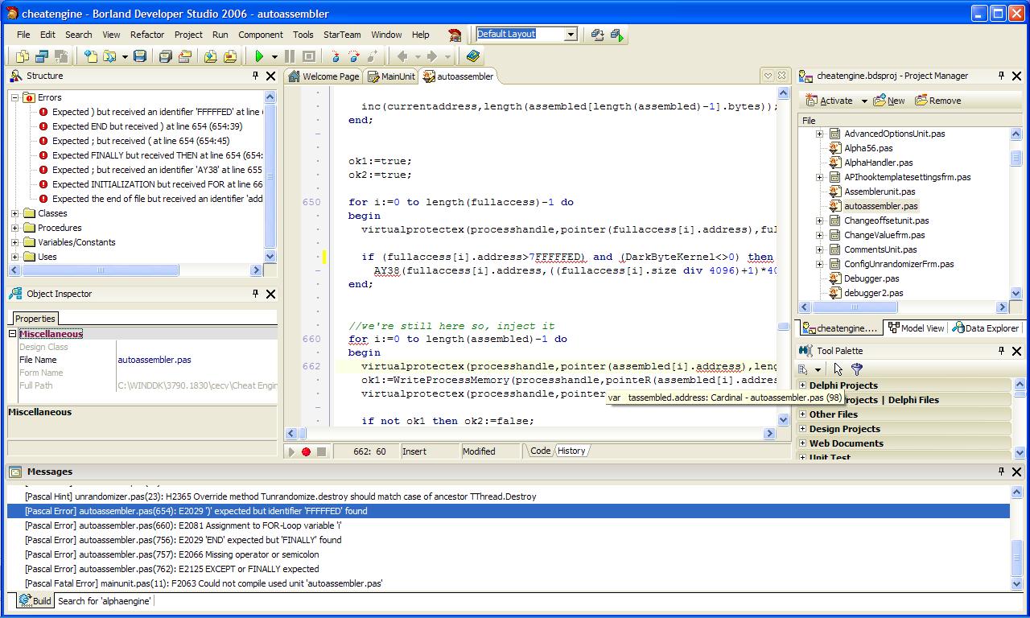Click the help book icon in toolbar

[473, 56]
